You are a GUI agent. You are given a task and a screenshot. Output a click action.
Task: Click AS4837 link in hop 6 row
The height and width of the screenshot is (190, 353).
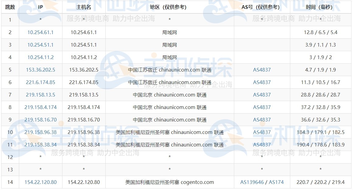coord(262,83)
